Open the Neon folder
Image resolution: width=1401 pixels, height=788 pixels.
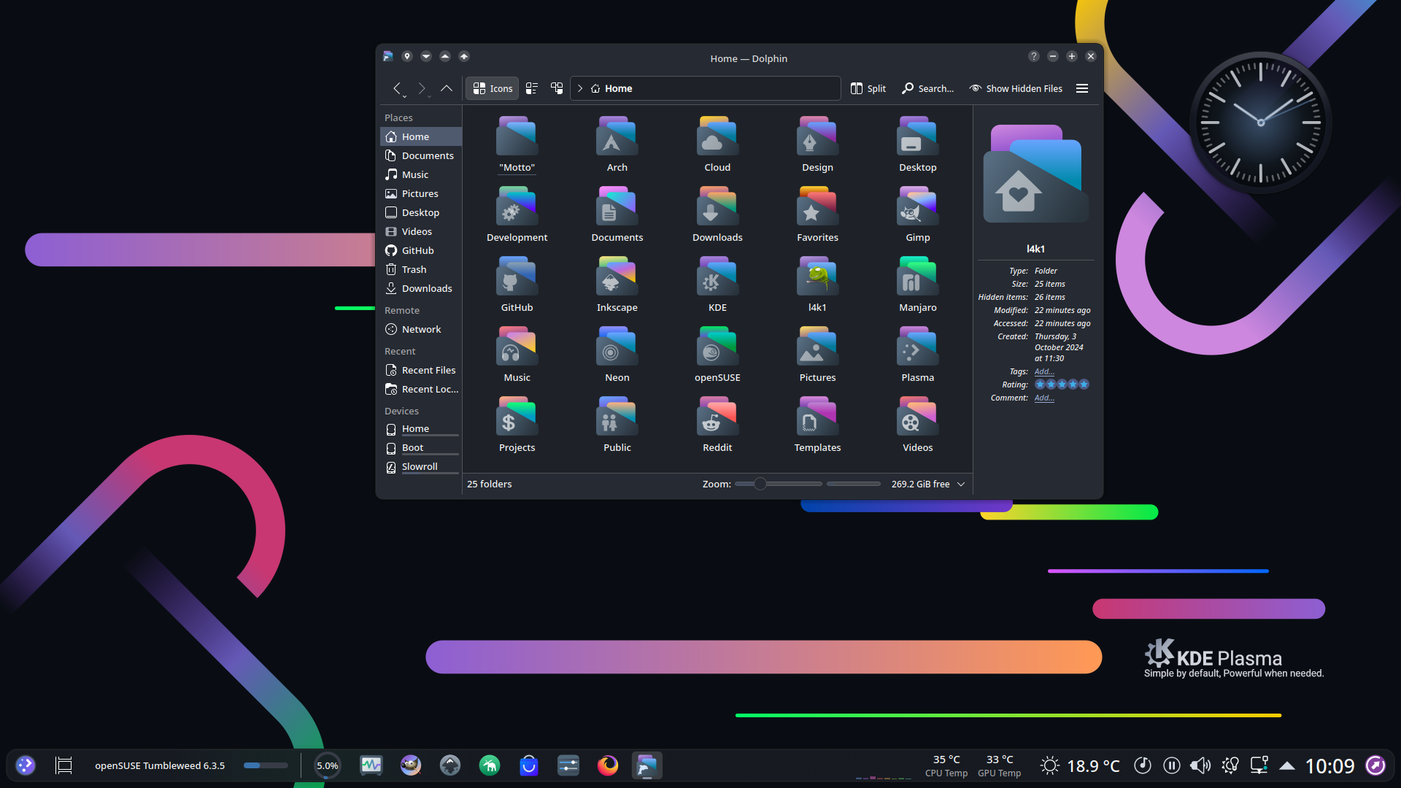pyautogui.click(x=617, y=355)
